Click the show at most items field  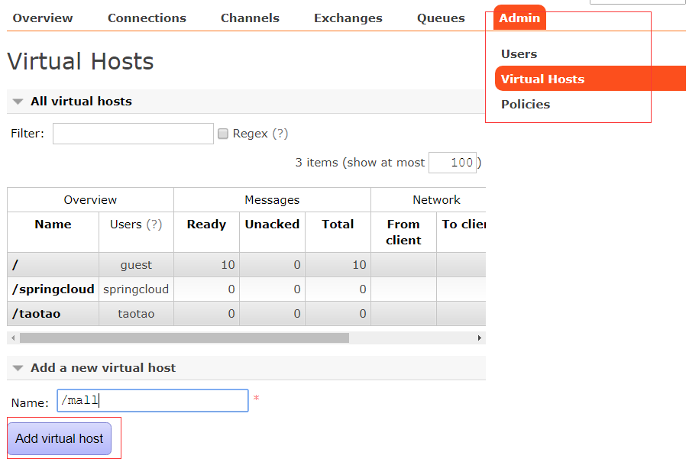[452, 163]
